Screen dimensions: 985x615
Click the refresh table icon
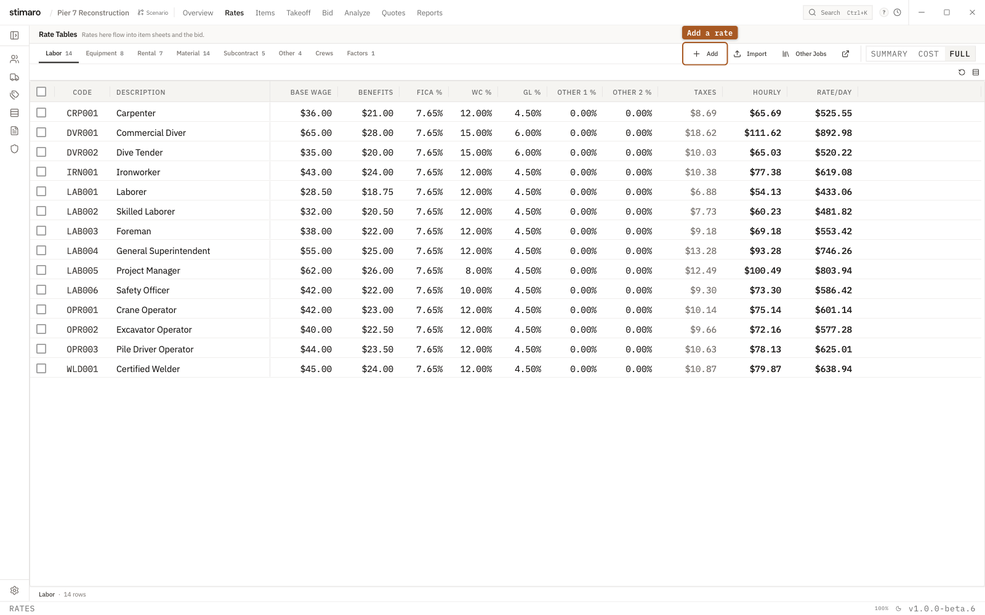(x=962, y=73)
